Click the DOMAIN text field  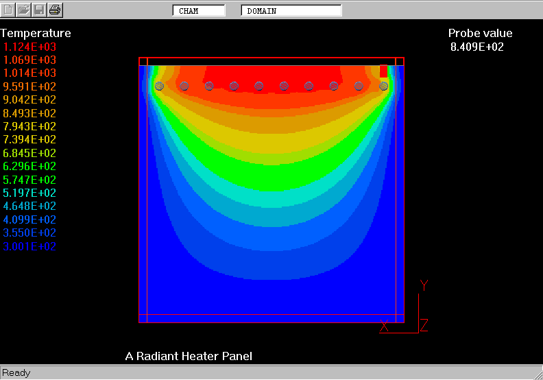[291, 11]
